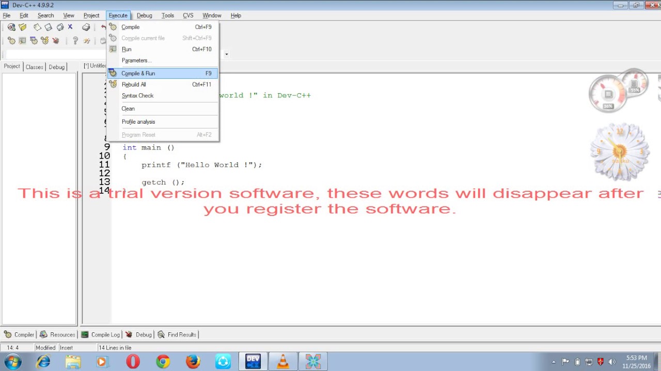The image size is (661, 371).
Task: Choose Compile & Run menu entry
Action: pyautogui.click(x=163, y=73)
